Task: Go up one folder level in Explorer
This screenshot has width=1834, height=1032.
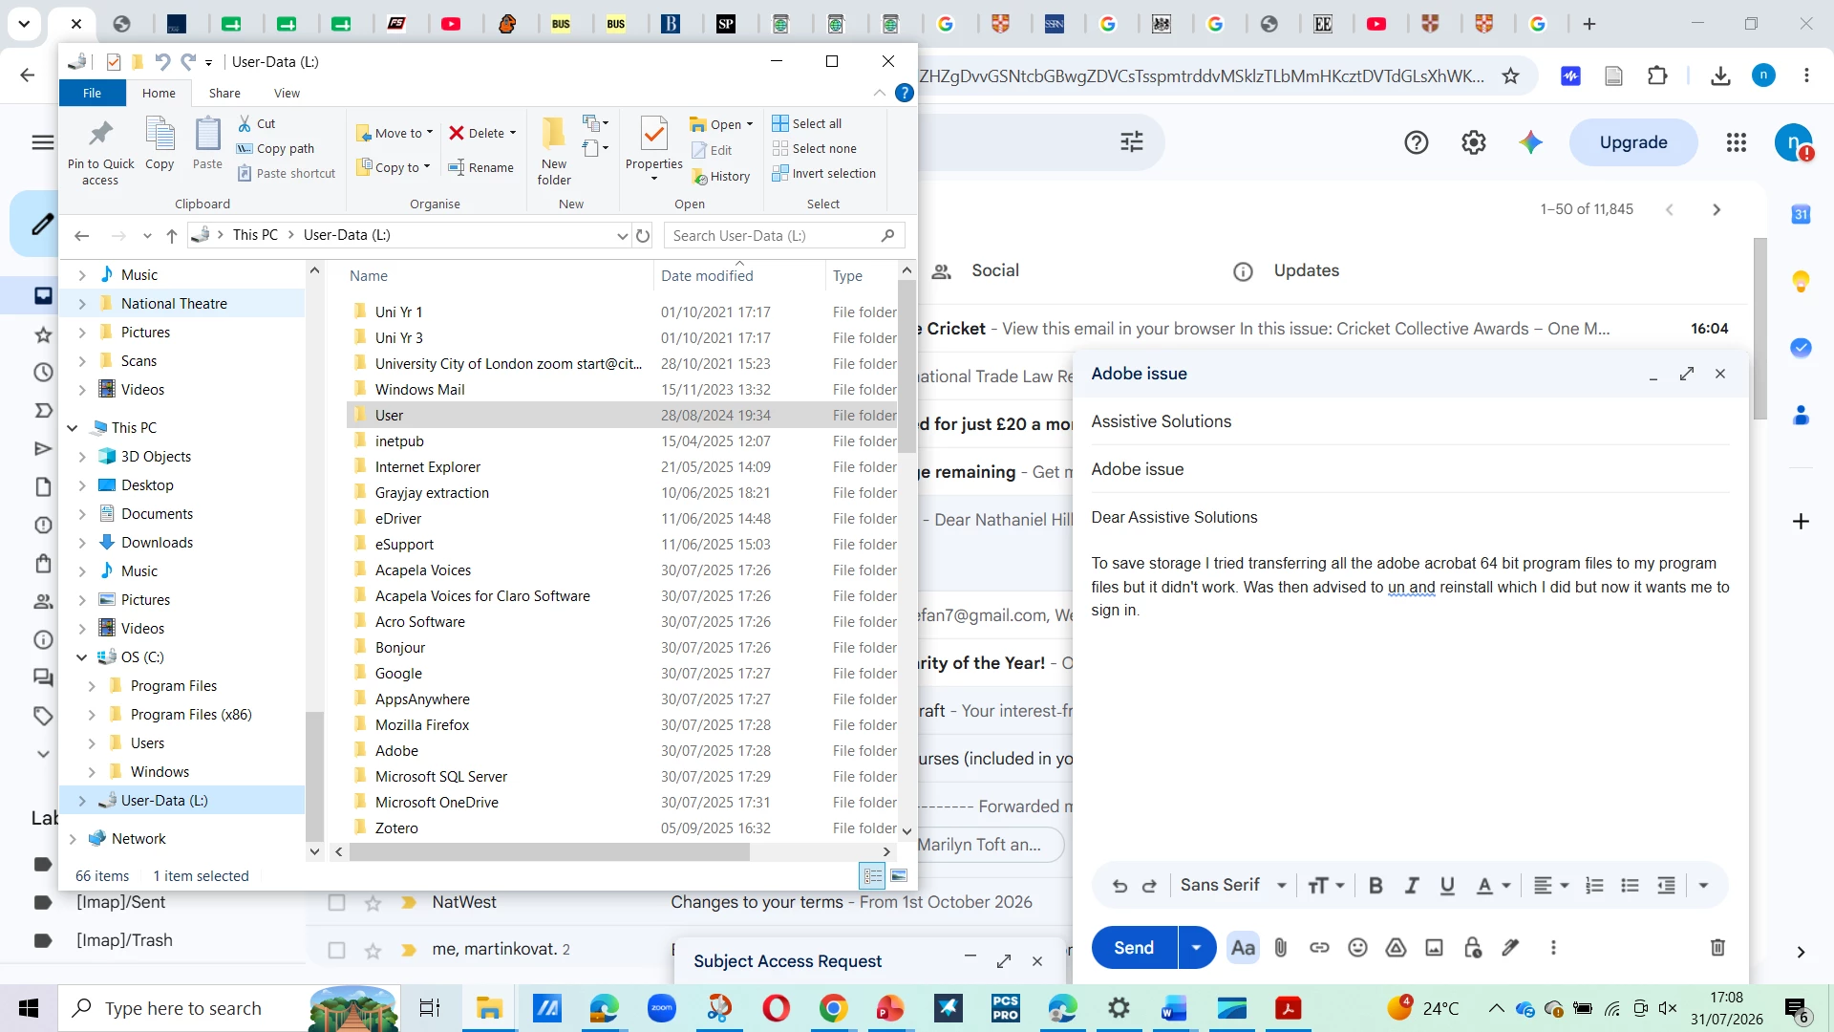Action: click(172, 235)
